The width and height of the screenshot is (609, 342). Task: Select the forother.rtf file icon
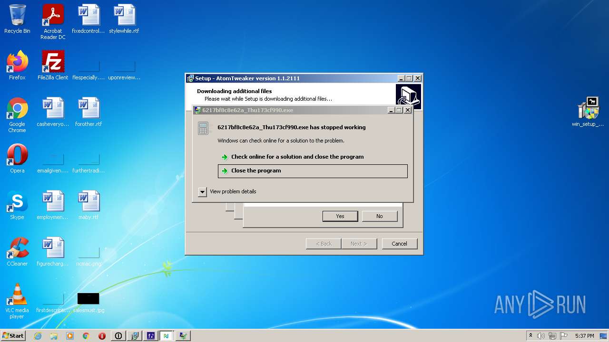(x=88, y=112)
